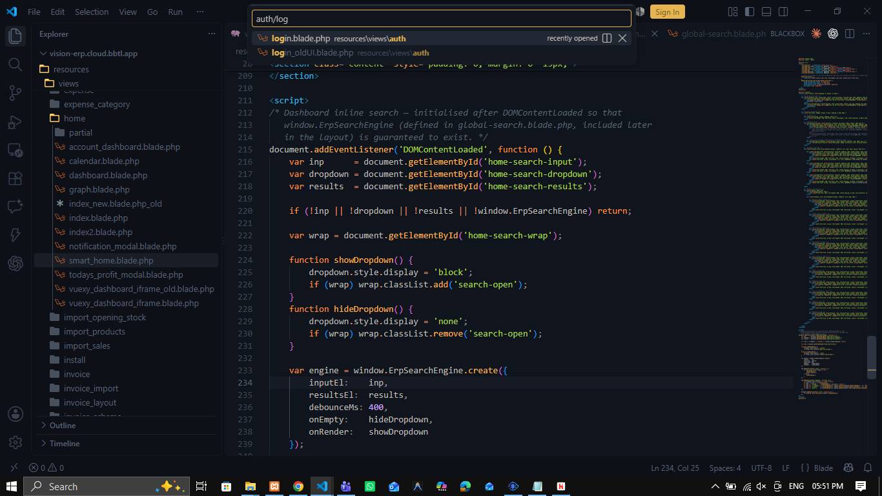Toggle Panel visibility in title bar
This screenshot has width=882, height=496.
766,12
